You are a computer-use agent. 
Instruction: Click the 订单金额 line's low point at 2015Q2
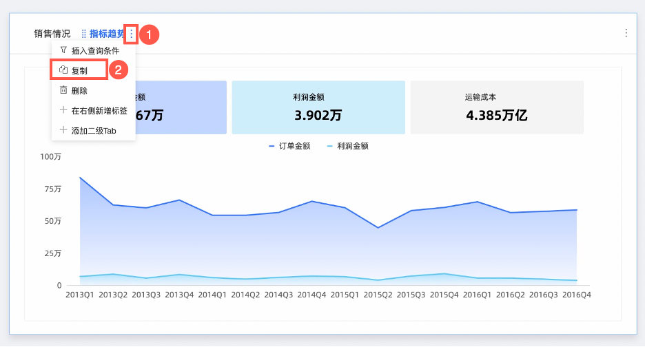[378, 228]
